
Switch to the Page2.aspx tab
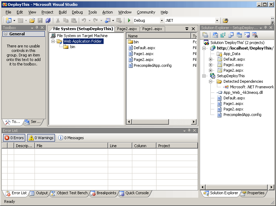(127, 29)
